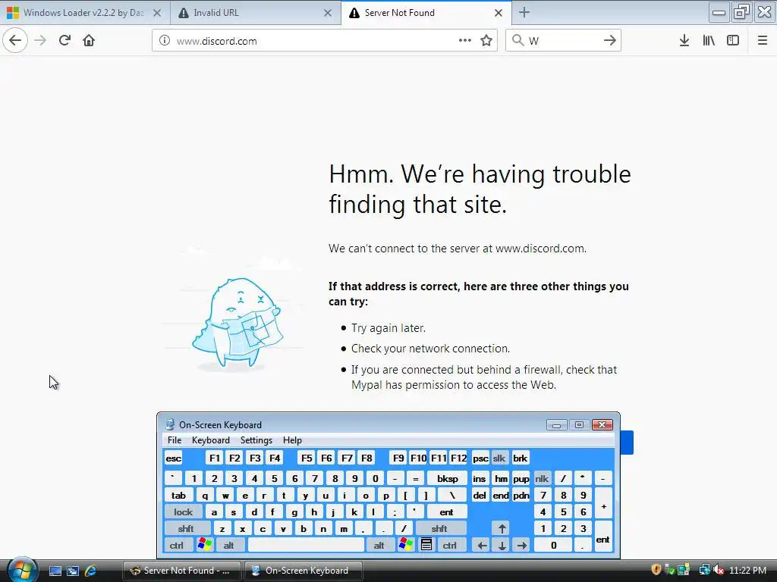Open the Windows Start menu
The height and width of the screenshot is (582, 777).
pyautogui.click(x=22, y=570)
